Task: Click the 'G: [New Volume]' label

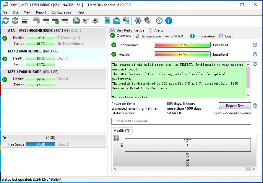Action: click(71, 44)
